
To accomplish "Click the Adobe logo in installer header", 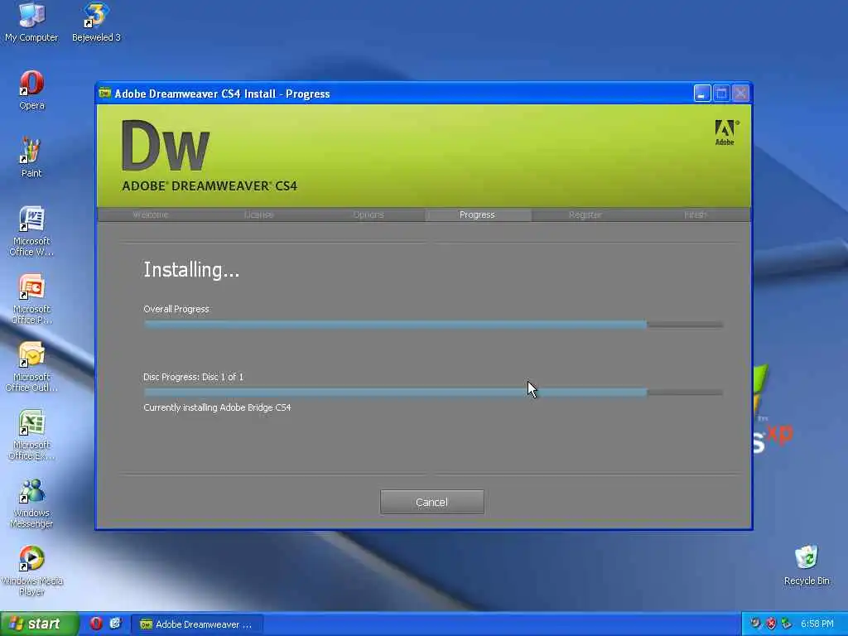I will click(725, 133).
